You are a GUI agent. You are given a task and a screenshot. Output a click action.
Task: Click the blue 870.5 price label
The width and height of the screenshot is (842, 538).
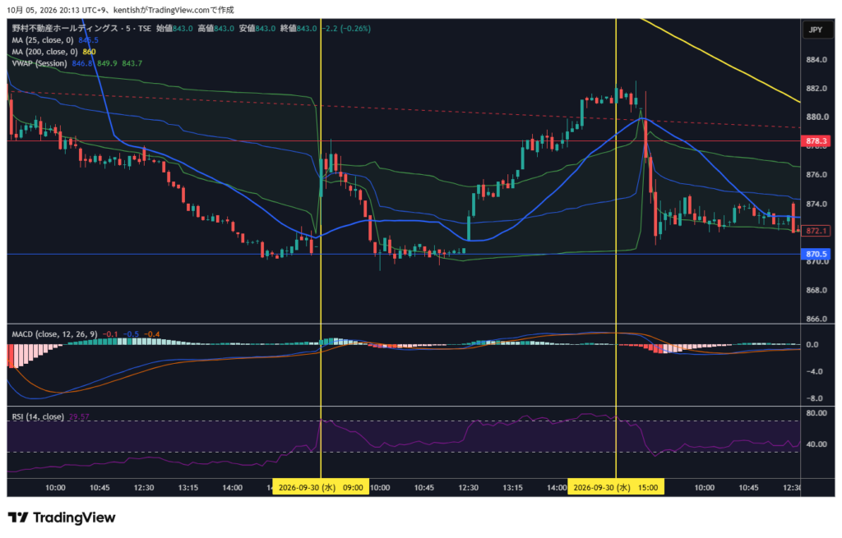pos(817,254)
